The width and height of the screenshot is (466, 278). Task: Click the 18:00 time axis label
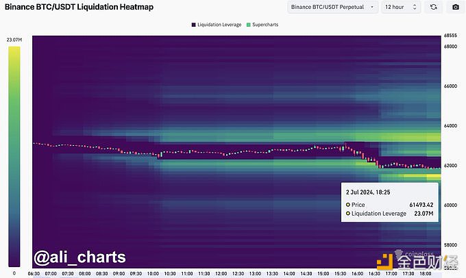tap(426, 273)
